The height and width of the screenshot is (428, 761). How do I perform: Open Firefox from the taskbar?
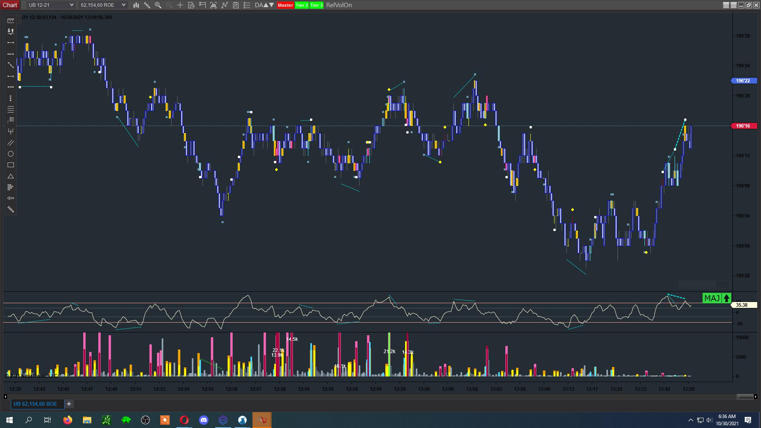[x=68, y=420]
